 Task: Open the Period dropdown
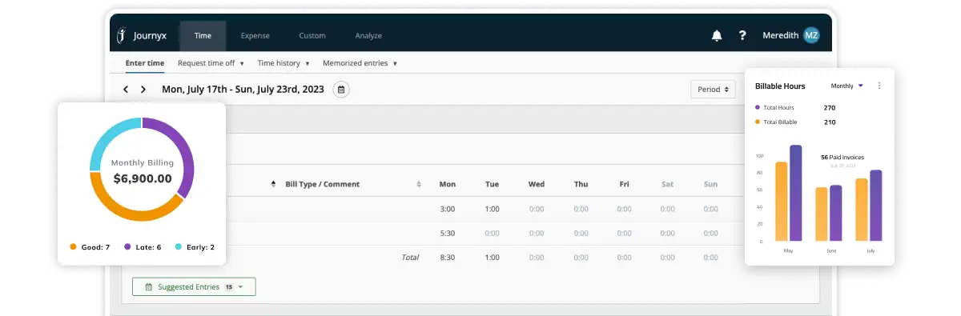[x=714, y=90]
